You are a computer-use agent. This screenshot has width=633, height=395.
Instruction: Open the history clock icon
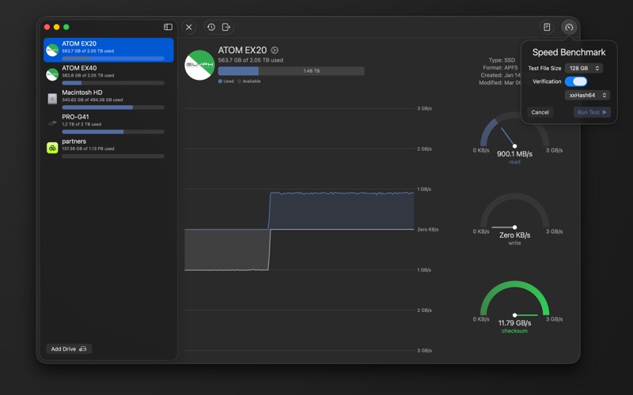(211, 27)
